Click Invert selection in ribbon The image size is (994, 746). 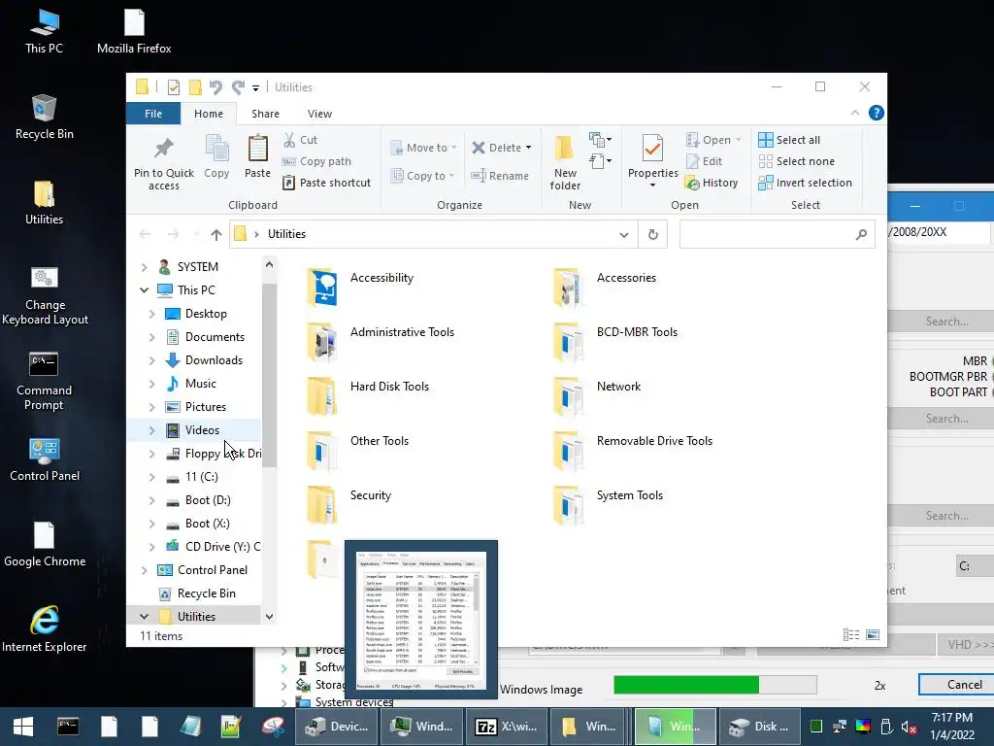(805, 183)
